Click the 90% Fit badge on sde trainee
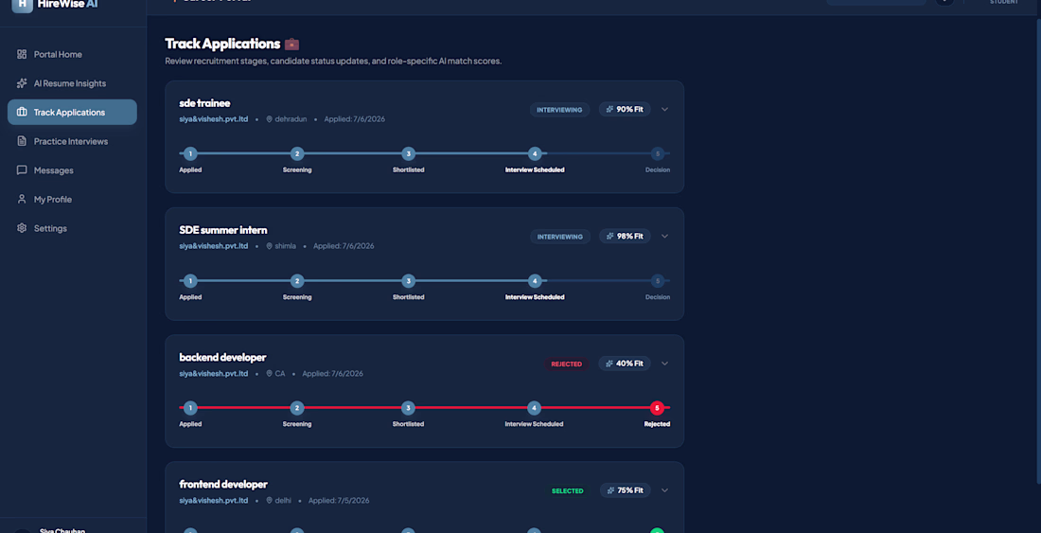Viewport: 1041px width, 533px height. [625, 110]
